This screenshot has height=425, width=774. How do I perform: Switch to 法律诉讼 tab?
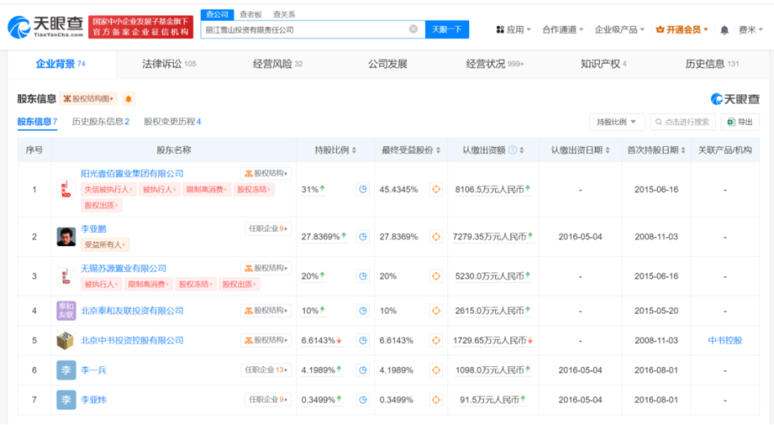169,64
